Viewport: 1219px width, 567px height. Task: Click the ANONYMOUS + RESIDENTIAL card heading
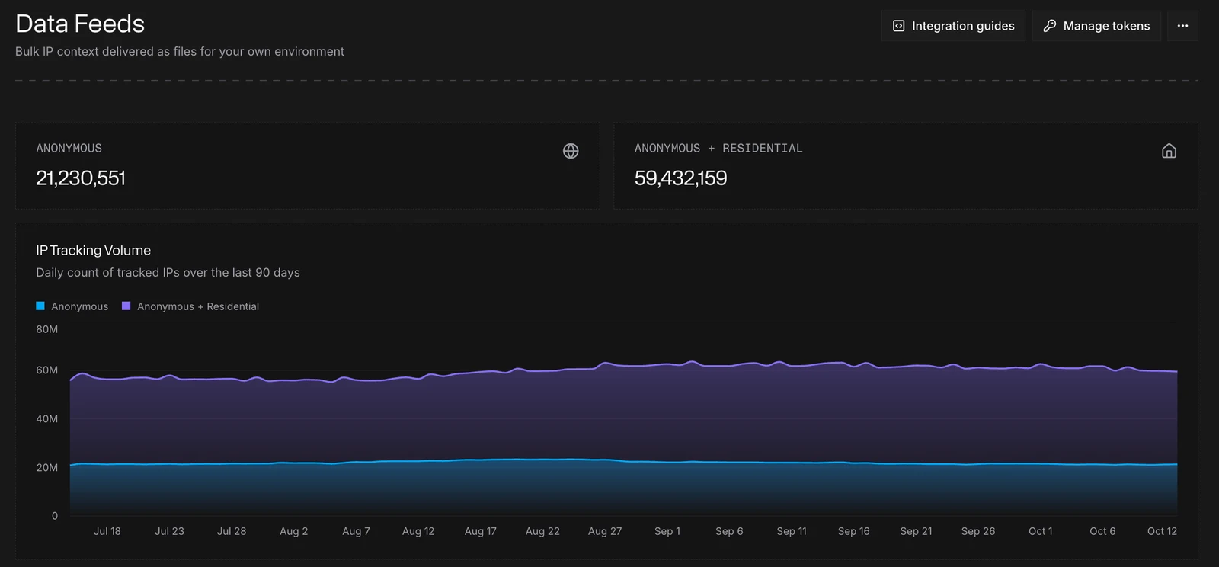[x=718, y=148]
